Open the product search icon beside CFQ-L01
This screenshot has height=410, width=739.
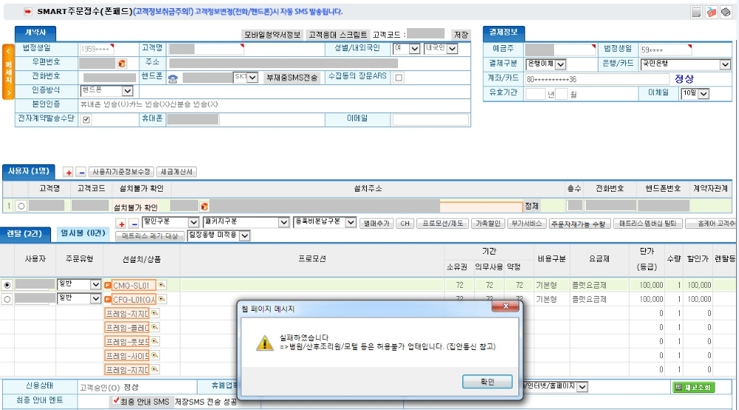[x=162, y=299]
